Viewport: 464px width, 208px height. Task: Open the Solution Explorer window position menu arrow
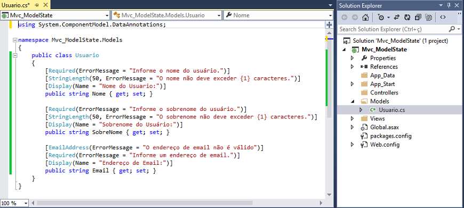(x=441, y=5)
